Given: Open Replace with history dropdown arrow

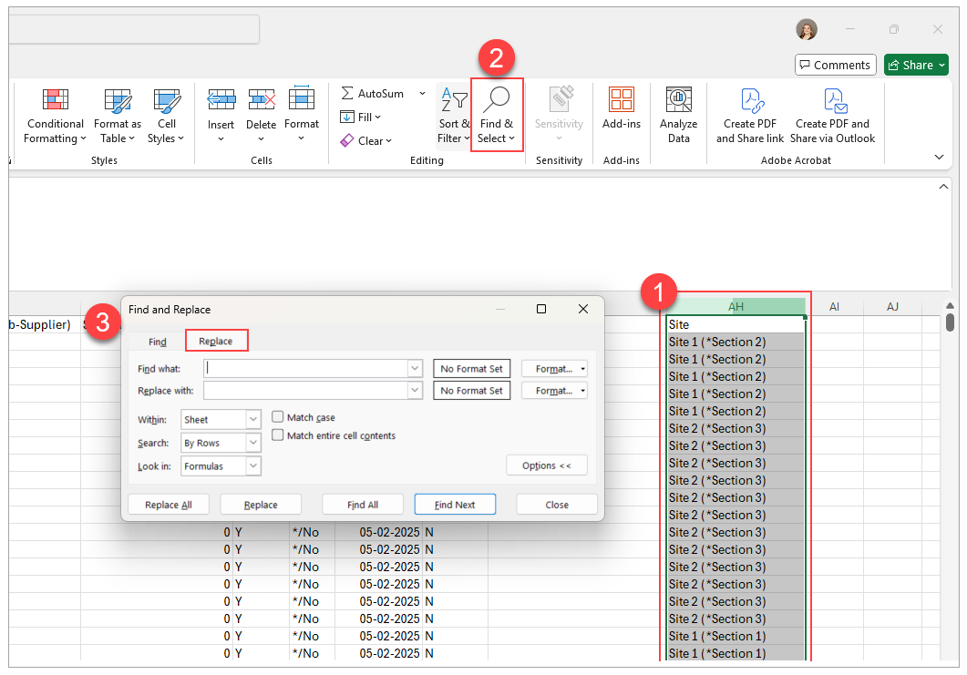Looking at the screenshot, I should (x=415, y=390).
